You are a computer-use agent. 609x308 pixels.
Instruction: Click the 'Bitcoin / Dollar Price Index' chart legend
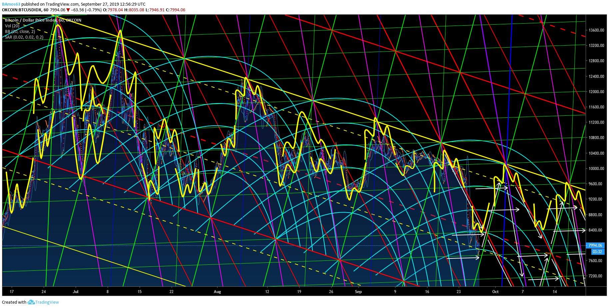coord(43,20)
